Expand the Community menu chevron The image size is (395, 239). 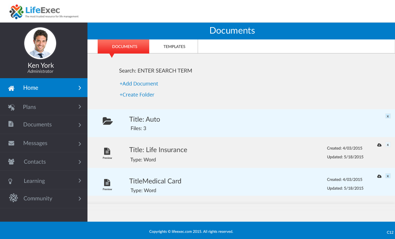(80, 199)
